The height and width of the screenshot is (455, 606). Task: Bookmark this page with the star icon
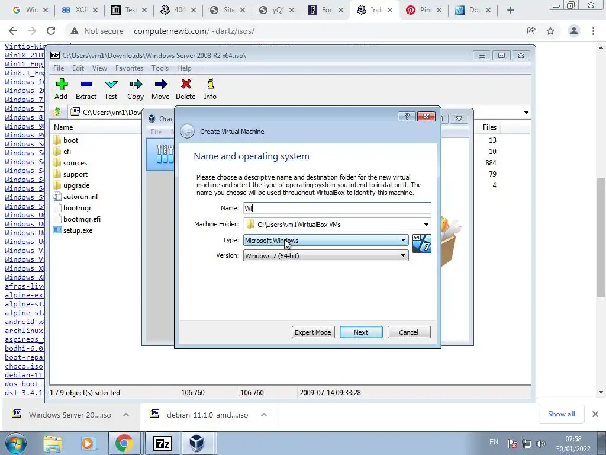pos(550,31)
